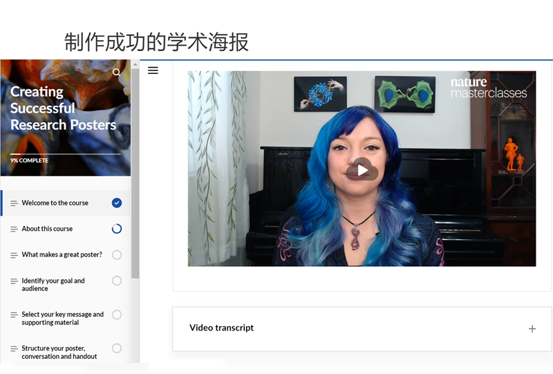Click lines icon beside About this course
Screen dimensions: 553x374
point(14,230)
